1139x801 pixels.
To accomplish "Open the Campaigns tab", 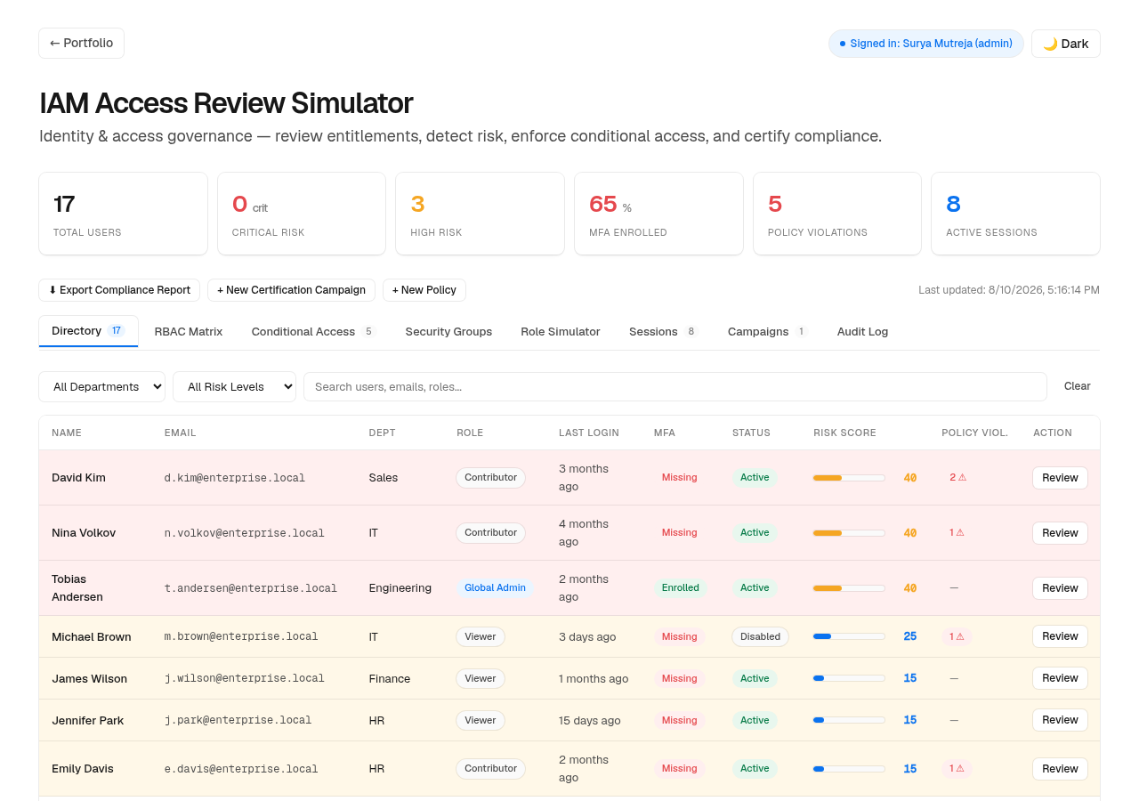I will coord(767,332).
